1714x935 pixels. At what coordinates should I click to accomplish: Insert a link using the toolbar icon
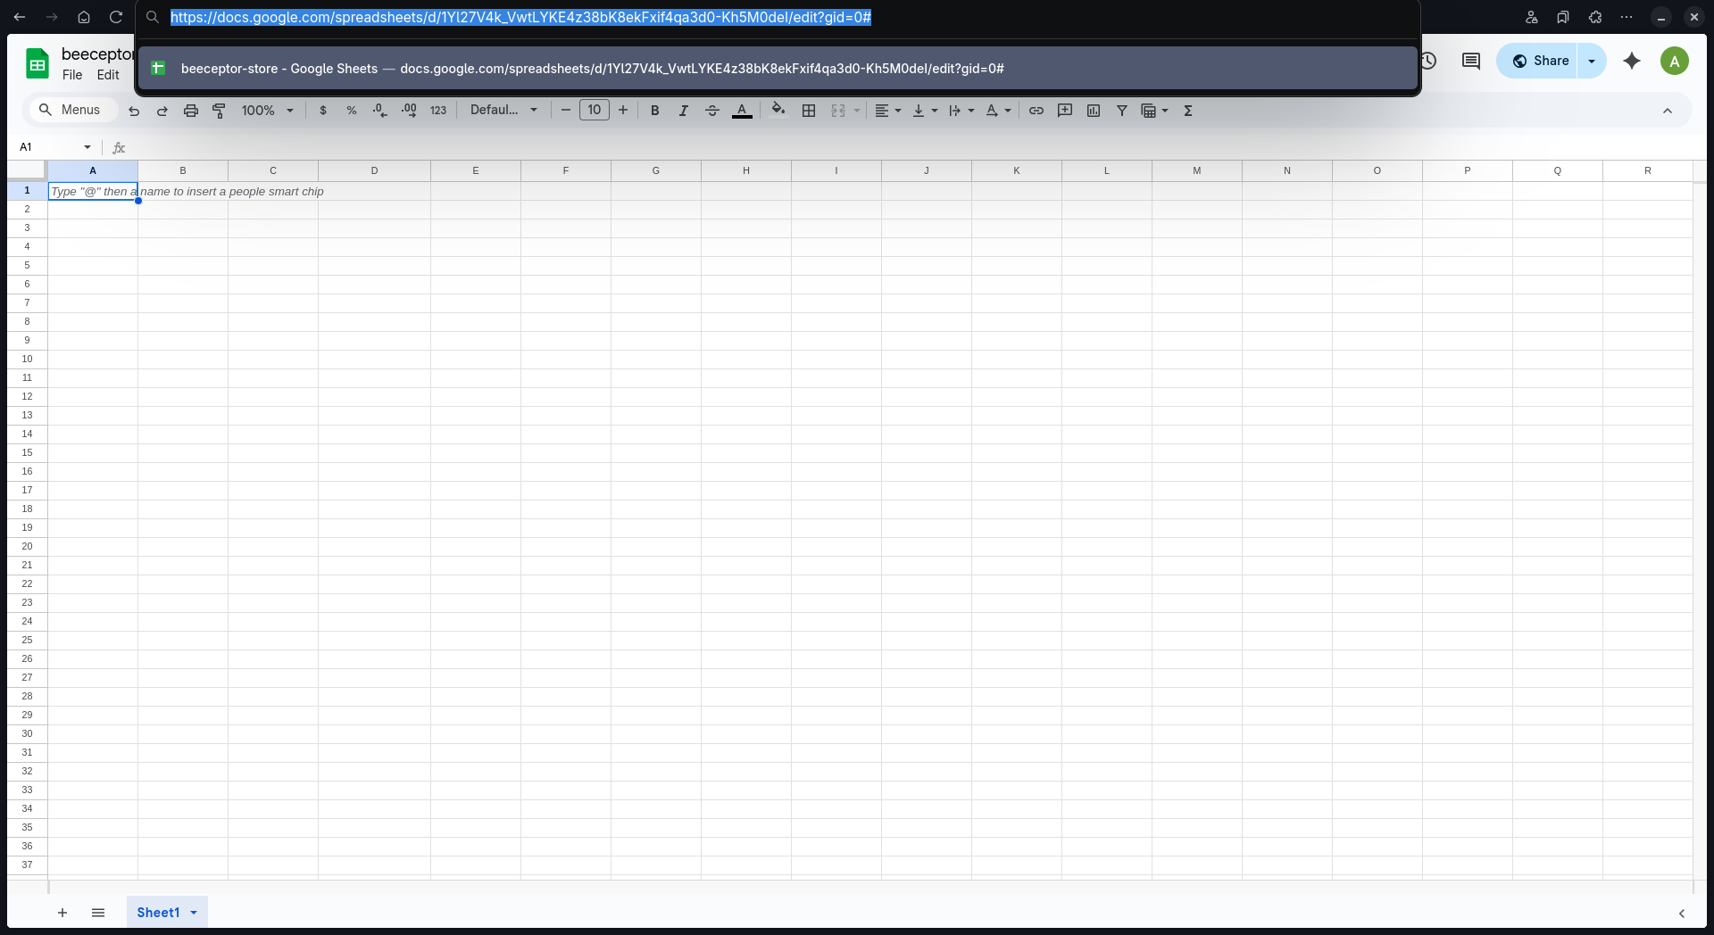tap(1036, 110)
